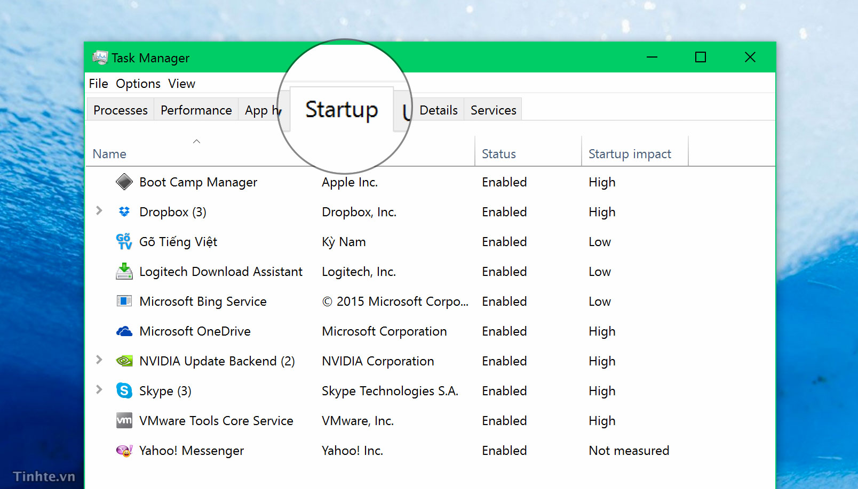
Task: Click the Yahoo! Inc. publisher cell
Action: tap(352, 451)
